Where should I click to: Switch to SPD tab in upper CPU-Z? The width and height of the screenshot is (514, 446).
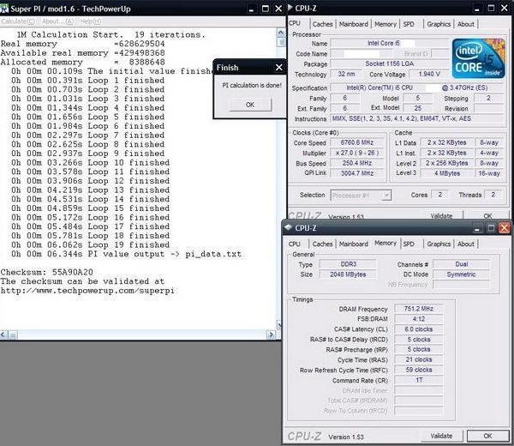pyautogui.click(x=409, y=24)
